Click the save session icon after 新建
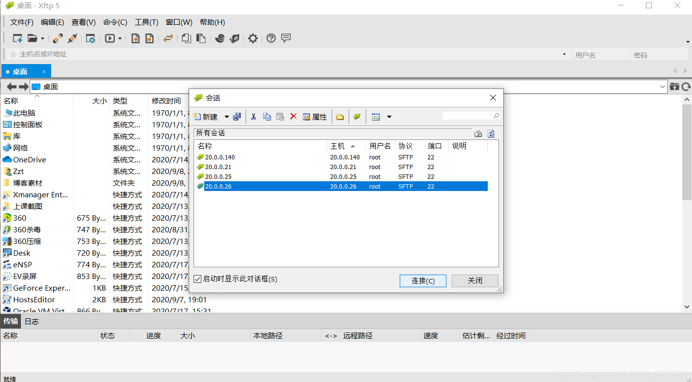This screenshot has width=692, height=382. 237,117
